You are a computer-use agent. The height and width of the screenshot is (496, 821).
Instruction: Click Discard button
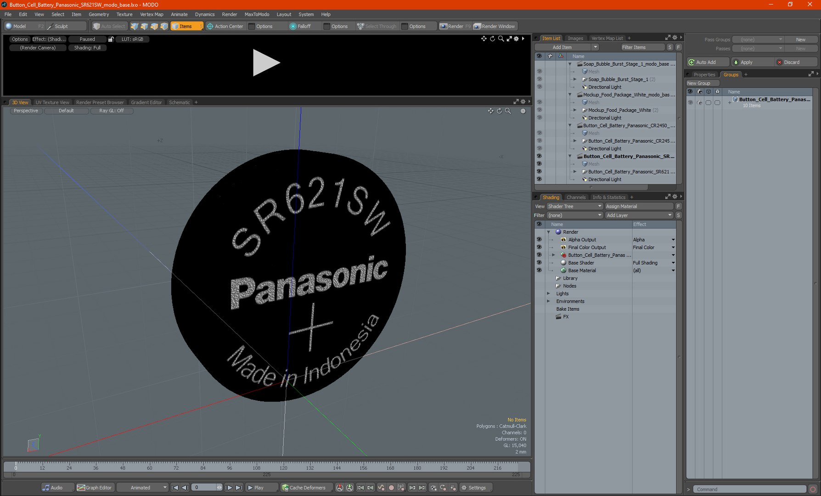(x=795, y=62)
